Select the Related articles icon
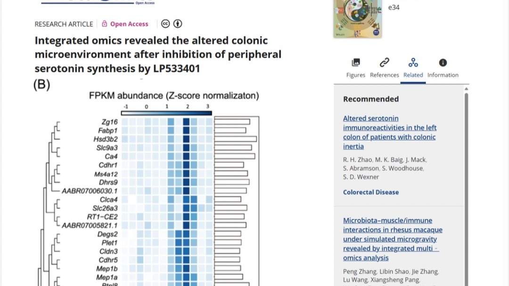 tap(413, 63)
